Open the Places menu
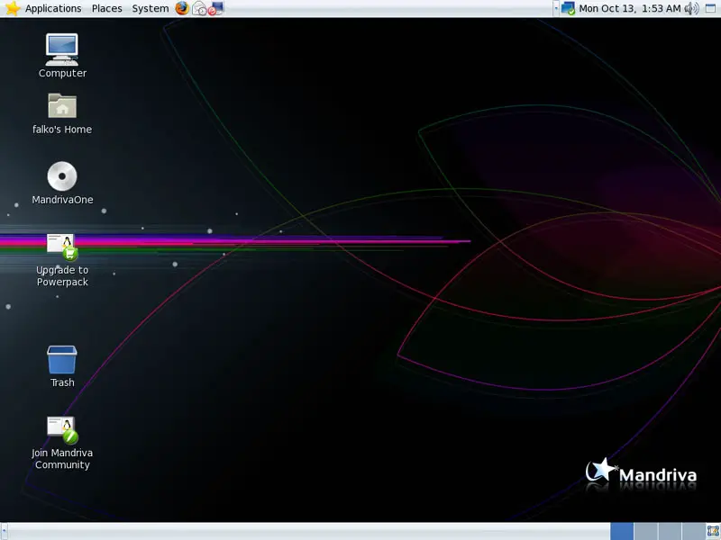 pos(106,8)
